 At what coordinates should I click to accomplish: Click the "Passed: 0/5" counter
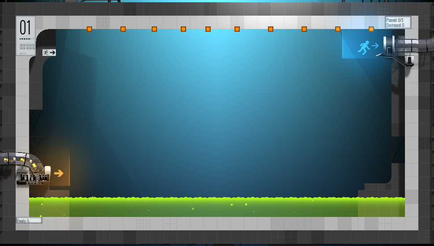(395, 20)
